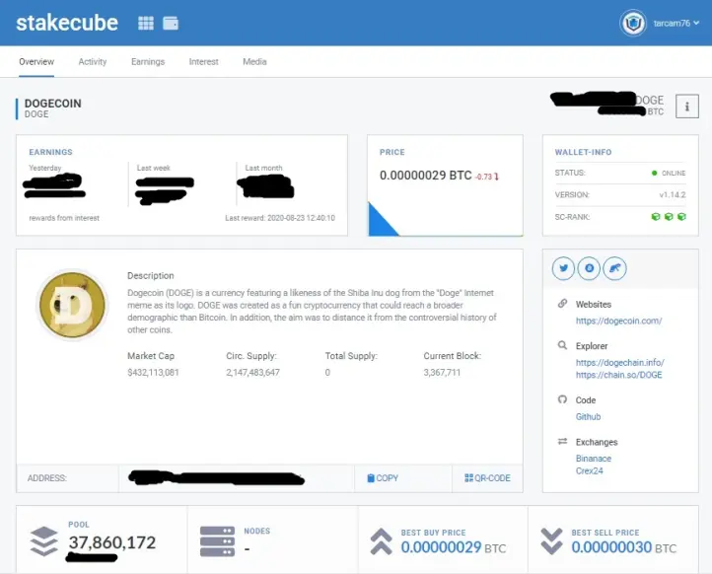This screenshot has width=712, height=574.
Task: Go to the Media tab
Action: pos(254,62)
